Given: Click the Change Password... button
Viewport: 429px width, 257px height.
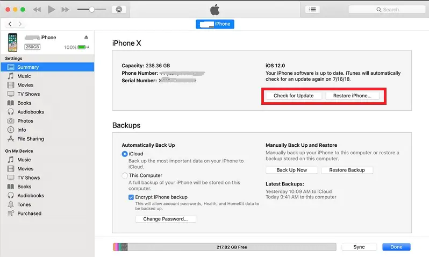Looking at the screenshot, I should 166,219.
